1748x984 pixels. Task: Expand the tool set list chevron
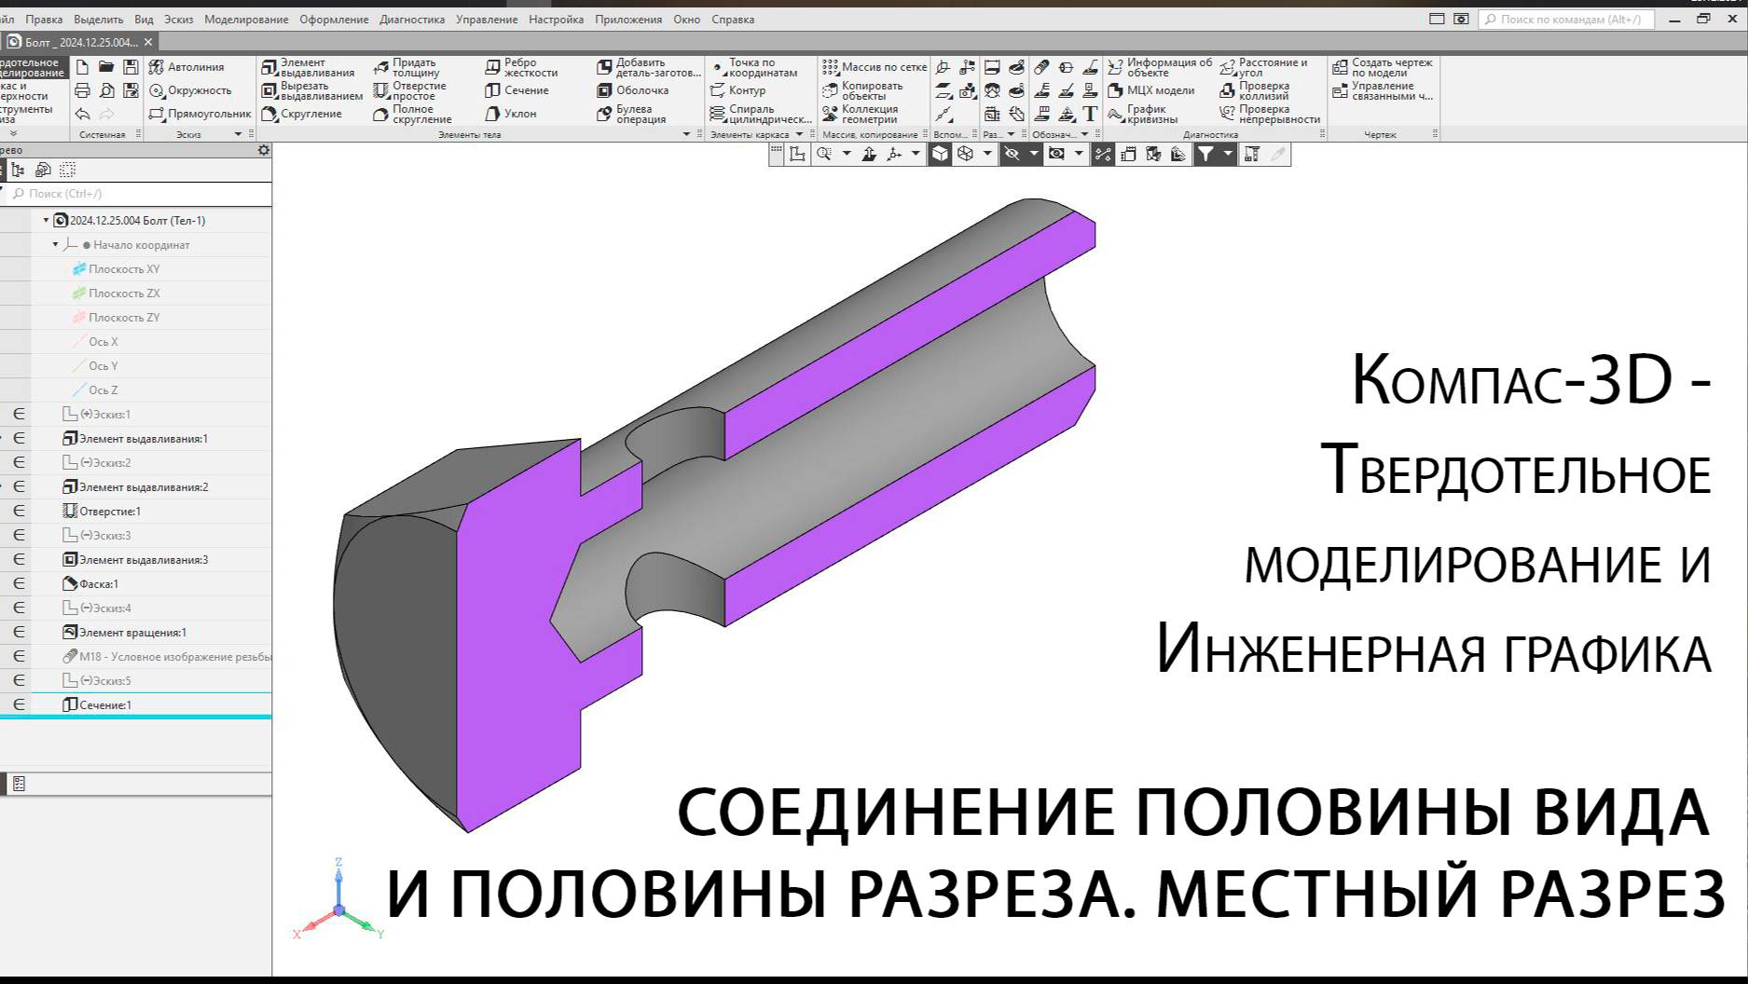13,134
